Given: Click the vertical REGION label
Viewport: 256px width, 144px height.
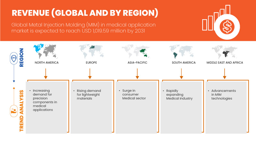Looking at the screenshot, I should (x=22, y=58).
